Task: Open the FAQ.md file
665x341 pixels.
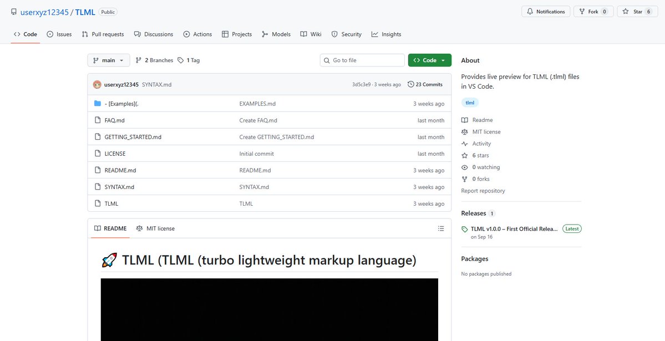Action: click(x=114, y=120)
